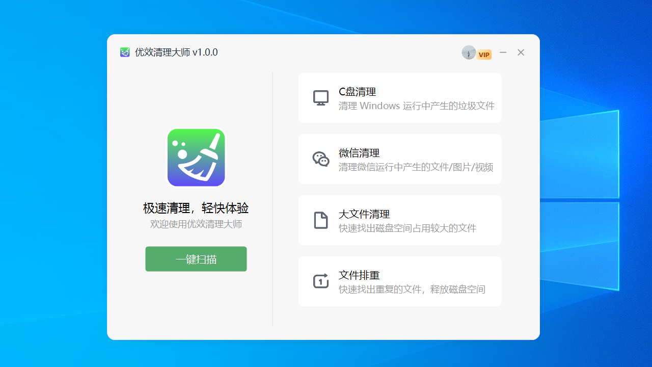Open the C盘清理 cleanup card
This screenshot has width=652, height=367.
click(x=400, y=98)
